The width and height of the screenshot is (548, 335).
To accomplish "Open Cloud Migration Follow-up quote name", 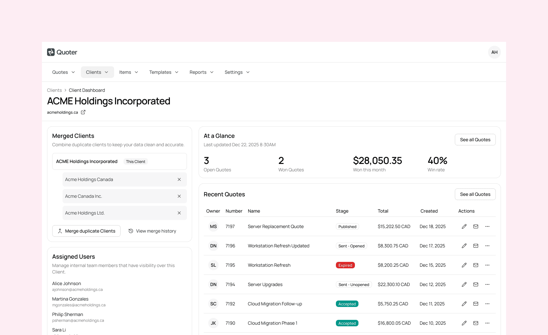I will (x=275, y=304).
